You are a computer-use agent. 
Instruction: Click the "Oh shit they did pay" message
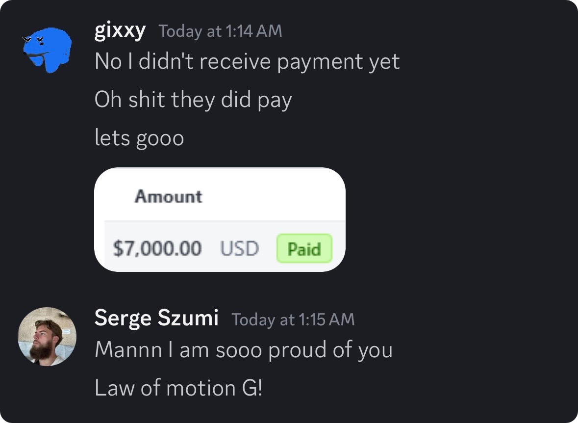coord(193,100)
